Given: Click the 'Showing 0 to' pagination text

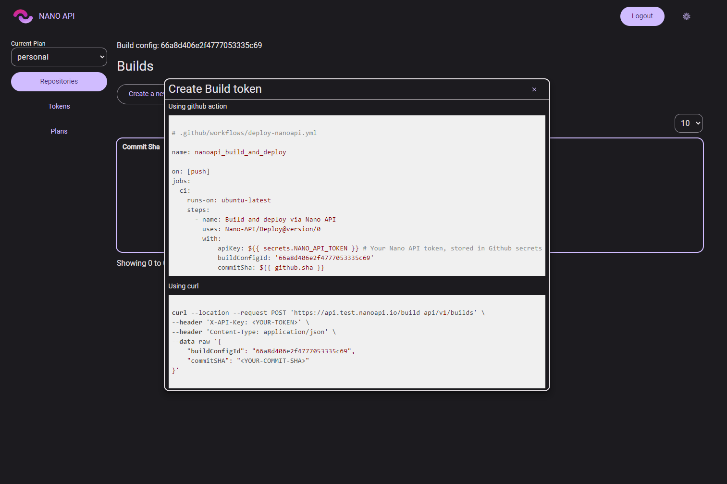Looking at the screenshot, I should 140,263.
